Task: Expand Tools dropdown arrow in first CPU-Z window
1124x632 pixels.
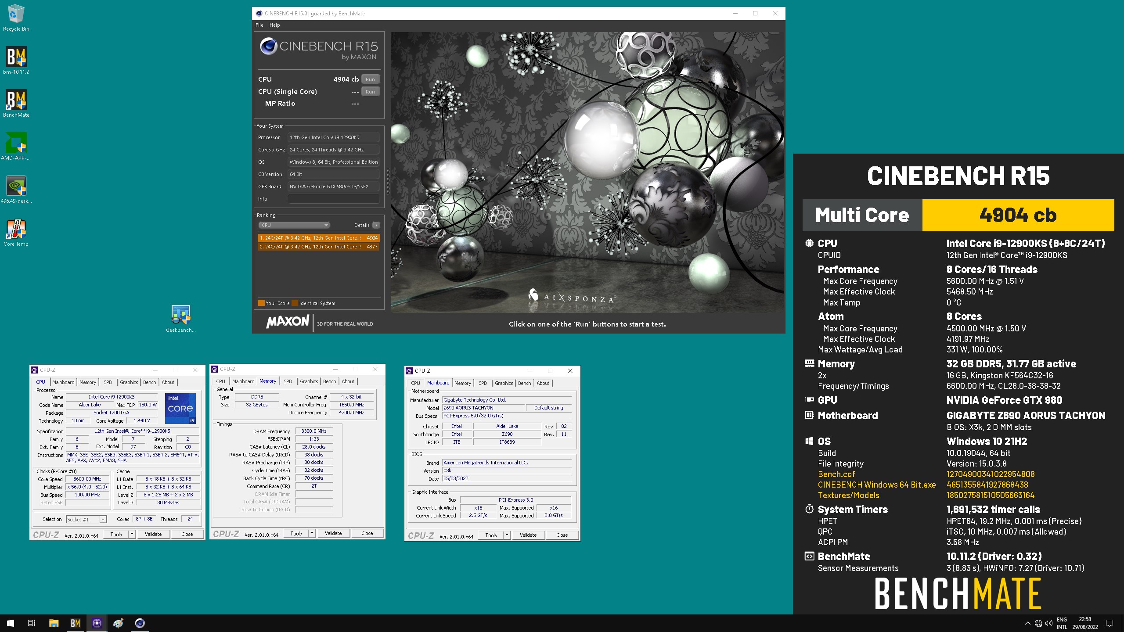Action: (x=132, y=534)
